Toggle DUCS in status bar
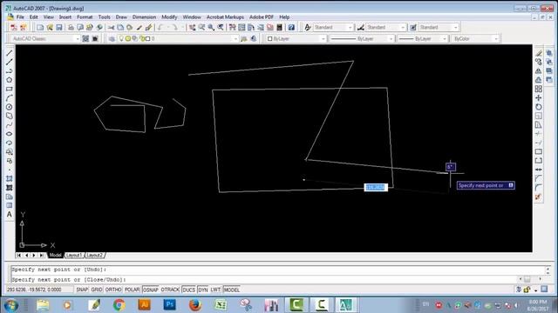The width and height of the screenshot is (558, 313). coord(188,290)
